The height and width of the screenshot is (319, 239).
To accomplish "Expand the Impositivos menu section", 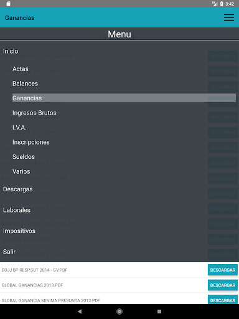I will [19, 231].
